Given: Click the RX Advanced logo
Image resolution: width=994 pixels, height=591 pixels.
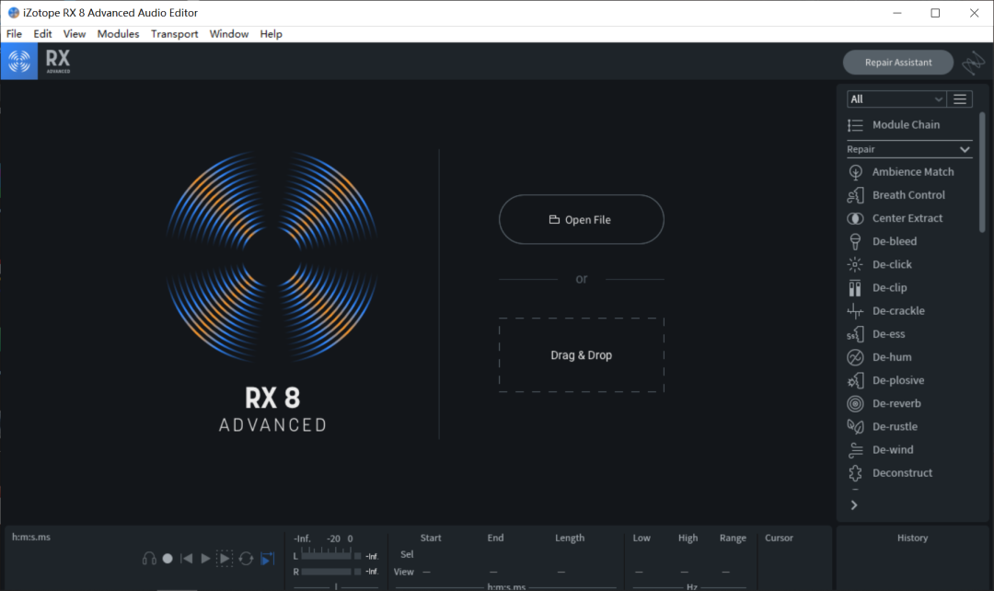Looking at the screenshot, I should point(58,62).
